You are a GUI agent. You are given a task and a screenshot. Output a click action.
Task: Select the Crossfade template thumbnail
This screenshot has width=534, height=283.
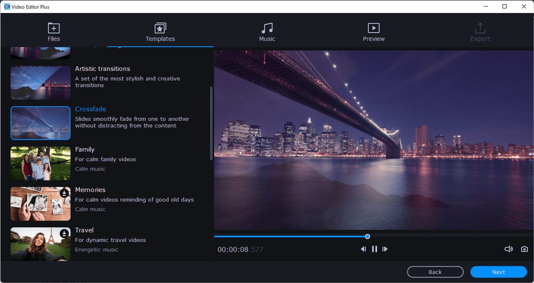(x=40, y=123)
